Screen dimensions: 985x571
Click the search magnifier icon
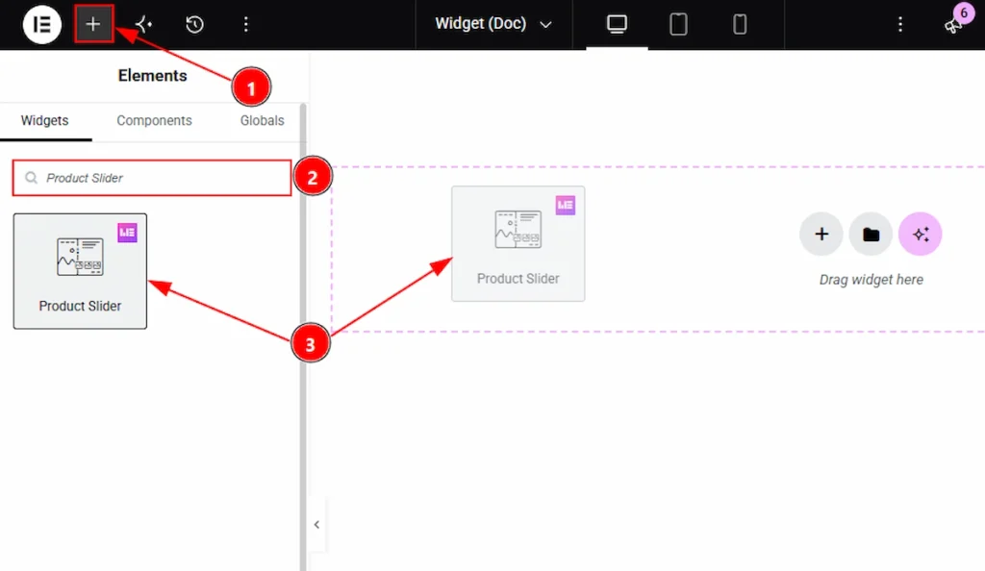point(31,178)
